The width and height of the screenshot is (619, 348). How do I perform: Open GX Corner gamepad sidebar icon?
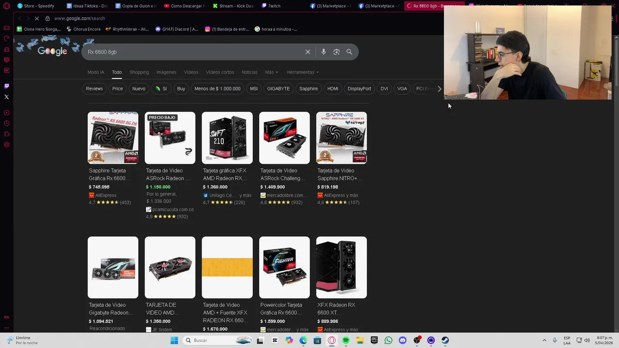[x=6, y=28]
